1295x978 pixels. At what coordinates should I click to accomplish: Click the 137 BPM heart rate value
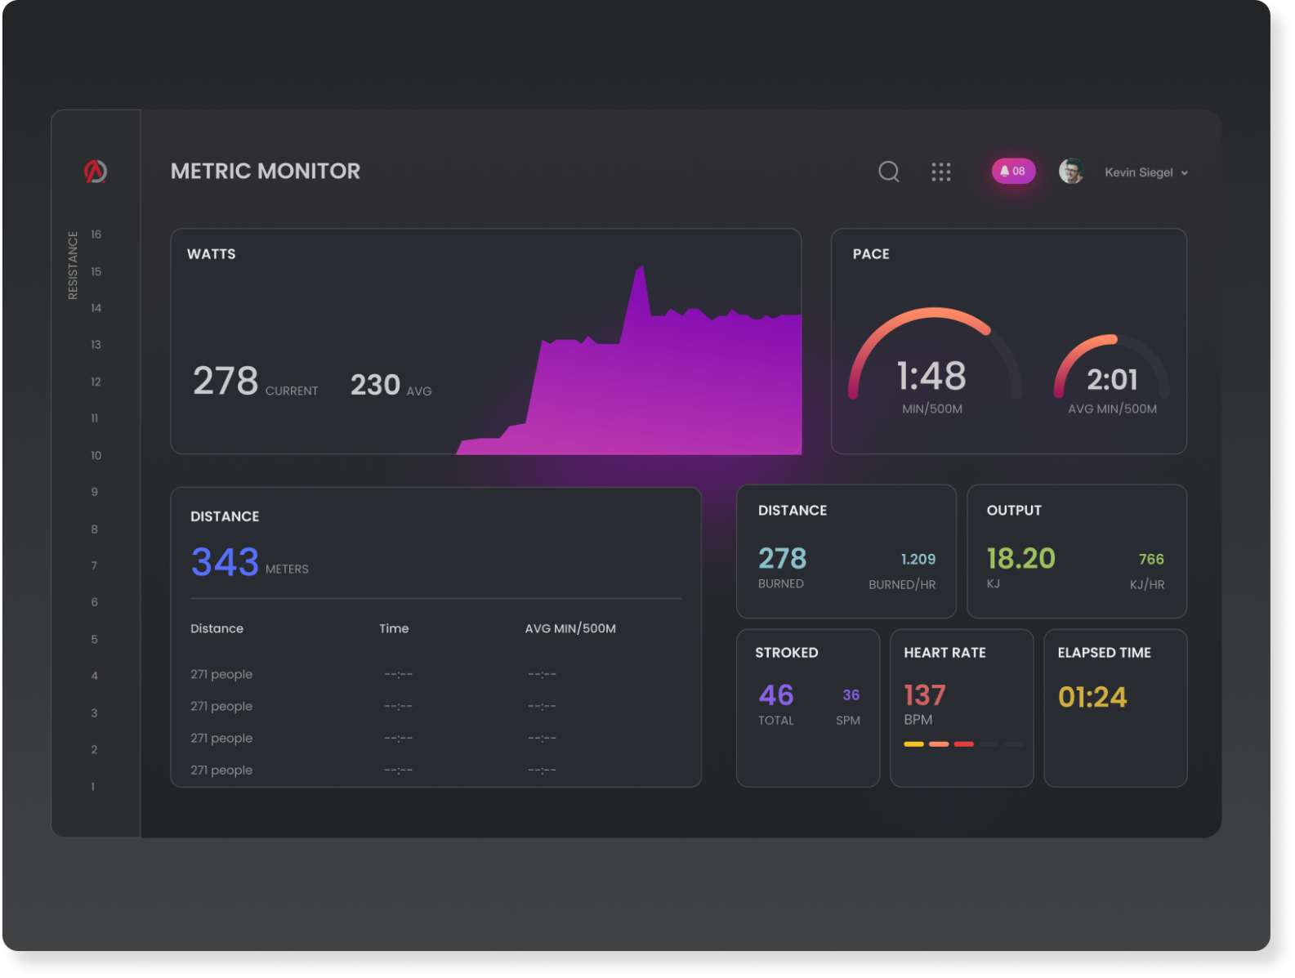pos(924,695)
